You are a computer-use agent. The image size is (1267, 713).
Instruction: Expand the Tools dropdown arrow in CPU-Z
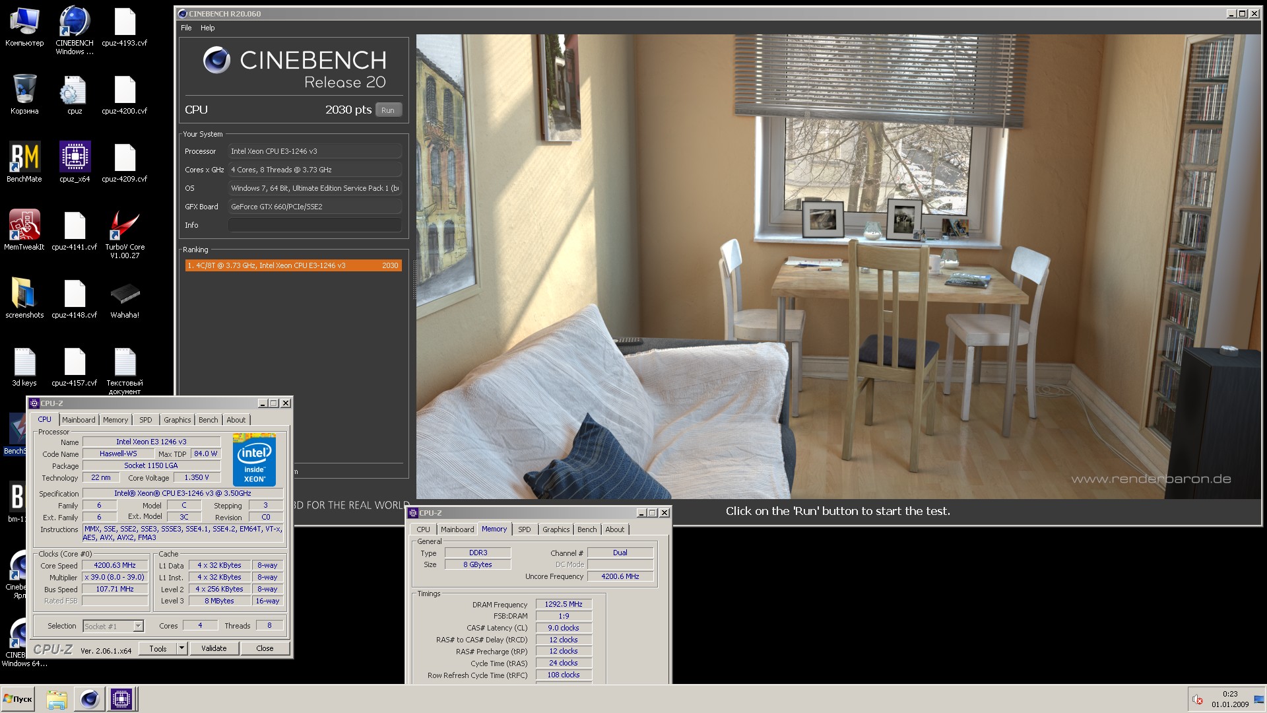[182, 648]
